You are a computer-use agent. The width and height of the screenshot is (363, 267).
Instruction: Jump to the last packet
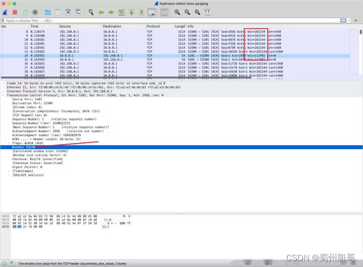point(142,12)
